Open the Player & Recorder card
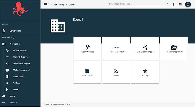The height and width of the screenshot is (107, 195). click(x=116, y=48)
